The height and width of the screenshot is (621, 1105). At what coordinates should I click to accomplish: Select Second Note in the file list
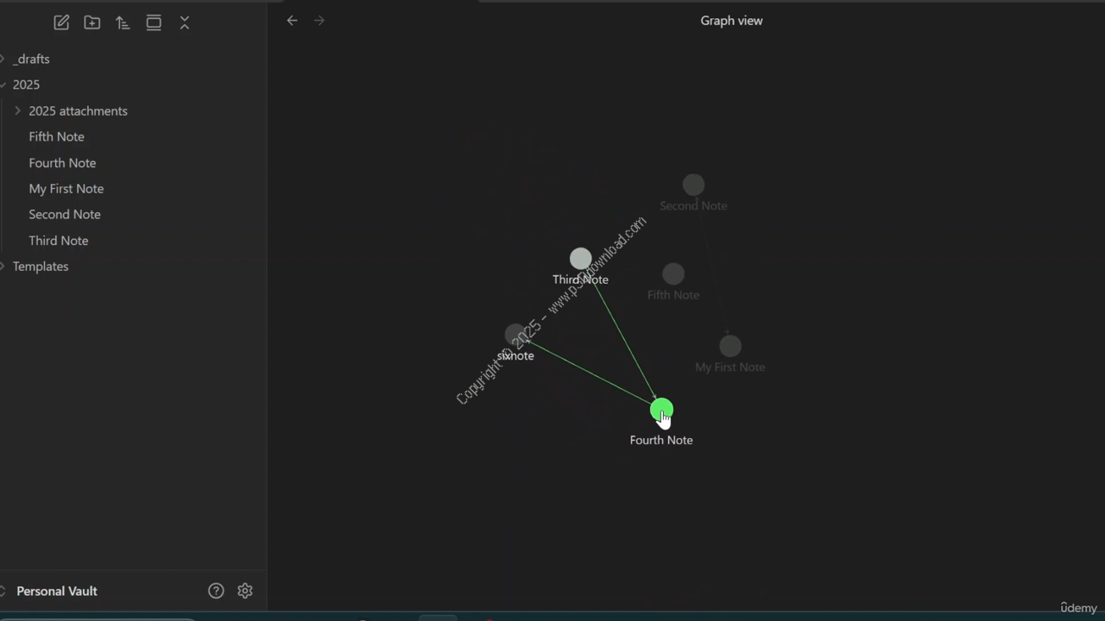point(64,215)
